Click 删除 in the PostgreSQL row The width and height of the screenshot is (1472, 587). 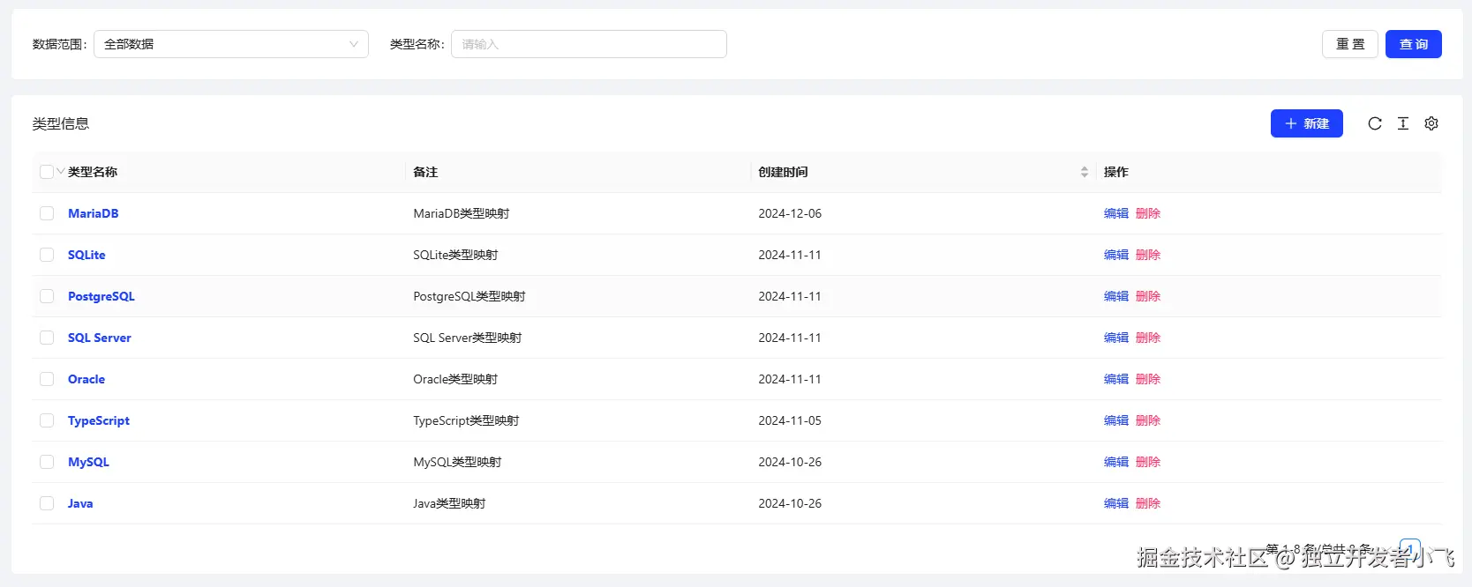click(x=1148, y=296)
